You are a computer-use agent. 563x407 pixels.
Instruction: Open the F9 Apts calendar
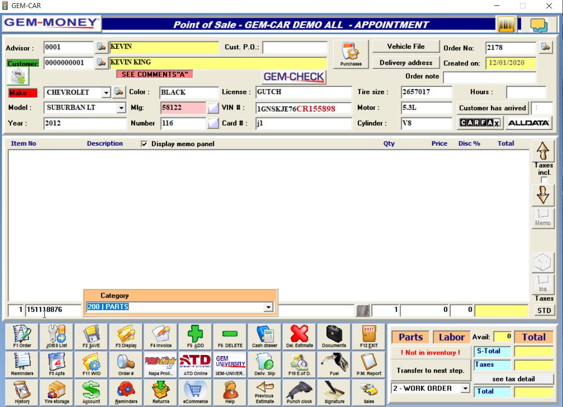point(57,364)
